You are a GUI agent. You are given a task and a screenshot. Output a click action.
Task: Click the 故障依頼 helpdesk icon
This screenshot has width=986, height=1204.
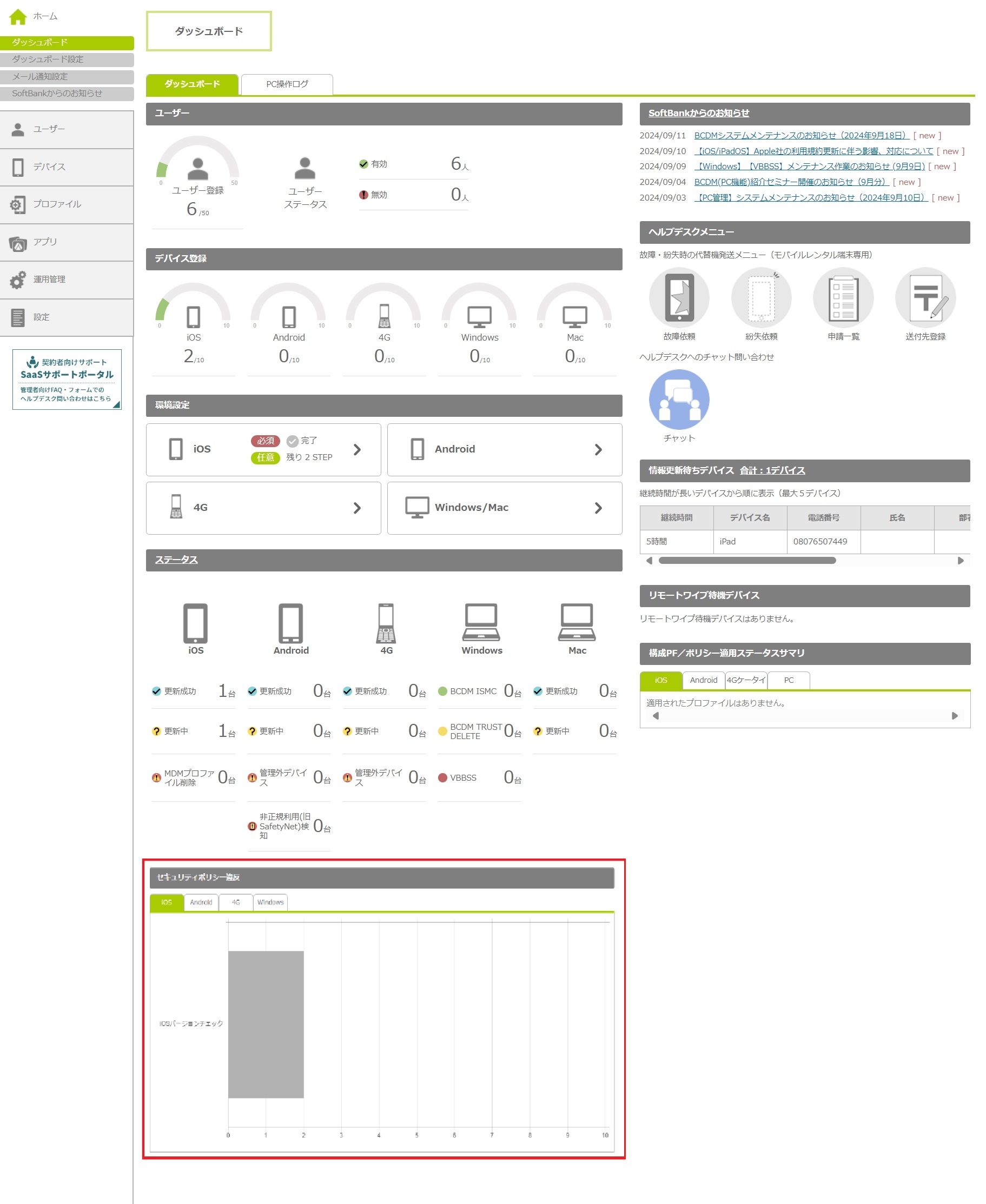tap(679, 297)
